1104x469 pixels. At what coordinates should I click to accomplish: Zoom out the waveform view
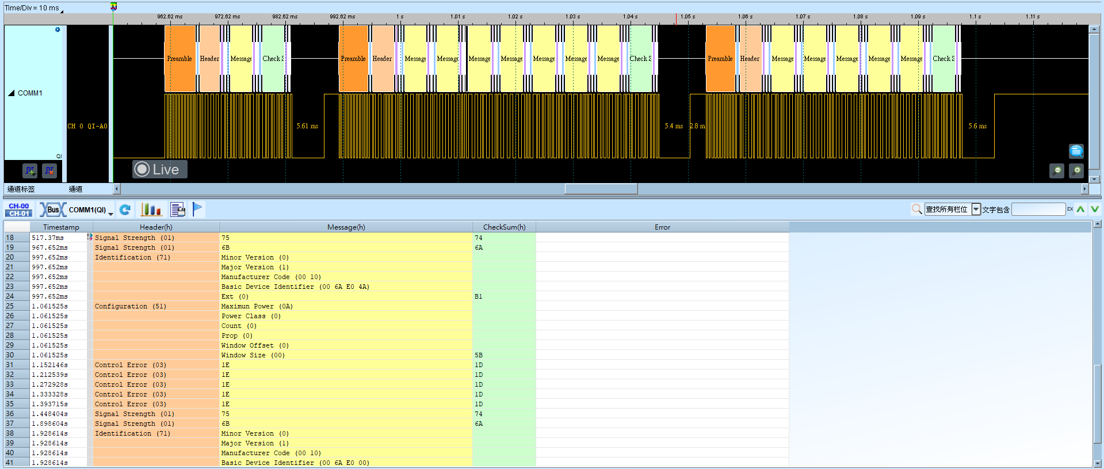pos(1056,171)
